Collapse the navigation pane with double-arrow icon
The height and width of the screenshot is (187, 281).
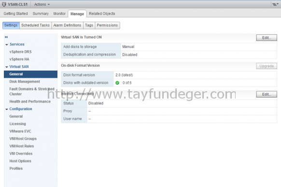pos(6,37)
